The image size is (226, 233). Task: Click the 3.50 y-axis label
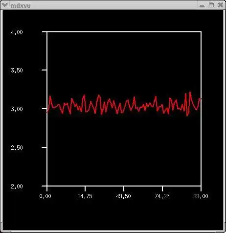17,70
